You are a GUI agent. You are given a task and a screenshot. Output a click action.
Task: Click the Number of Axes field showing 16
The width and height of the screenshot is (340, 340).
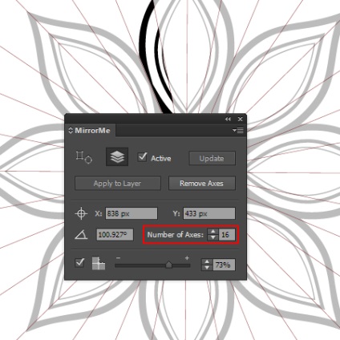226,235
